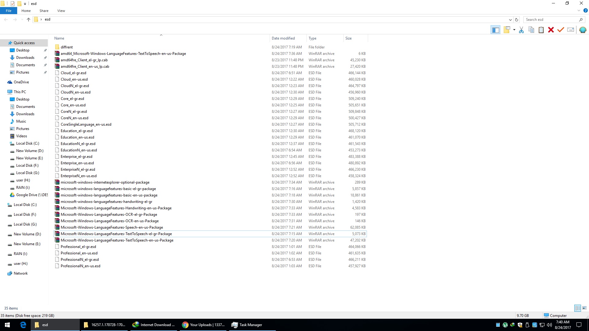This screenshot has height=331, width=589.
Task: Click the Copy toolbar icon
Action: click(x=531, y=30)
